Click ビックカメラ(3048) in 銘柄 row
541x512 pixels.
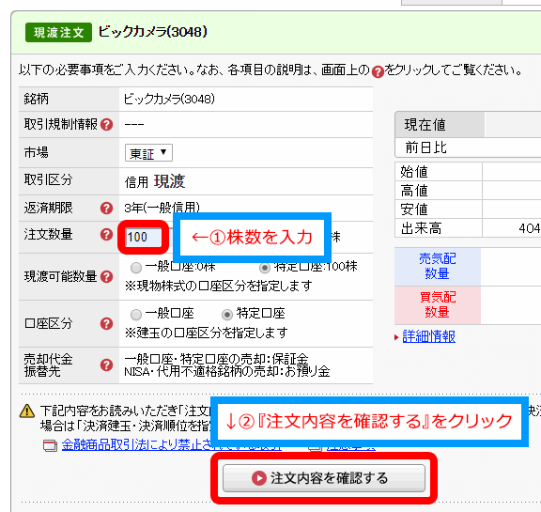[169, 100]
